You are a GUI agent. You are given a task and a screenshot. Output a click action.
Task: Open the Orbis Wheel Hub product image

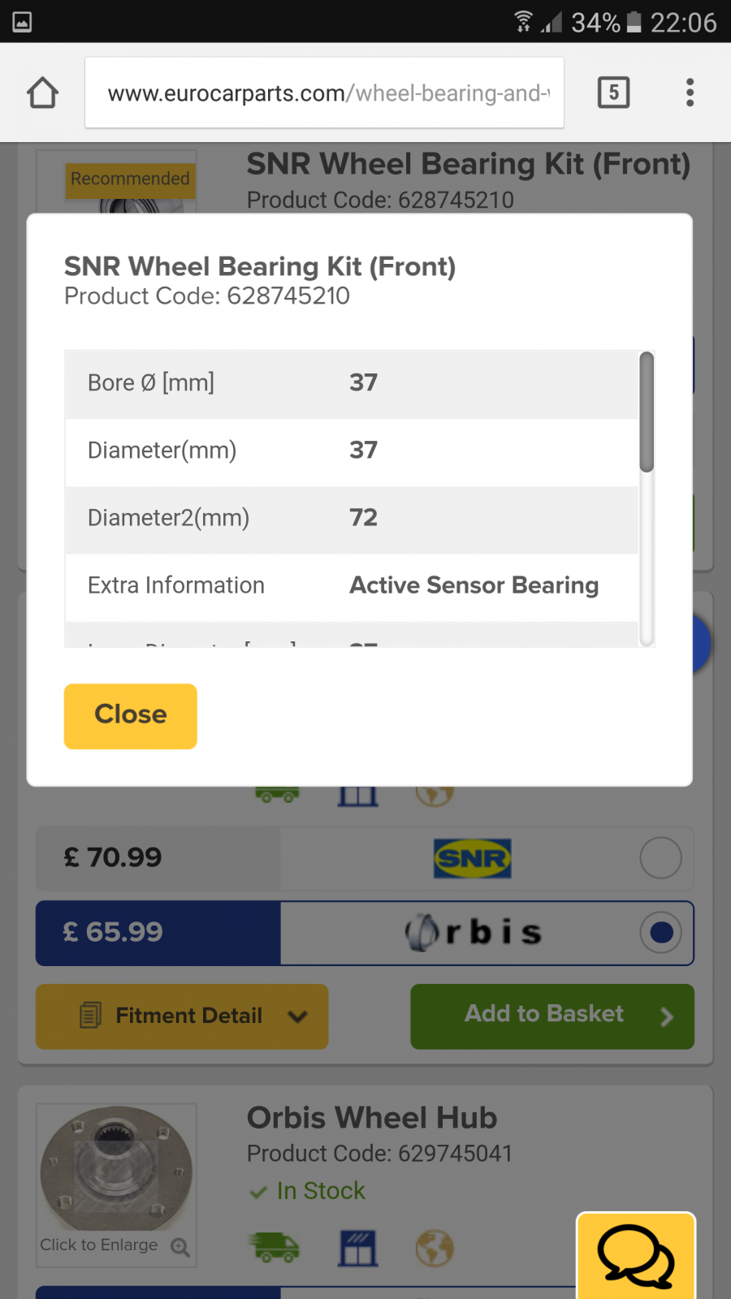pyautogui.click(x=116, y=1169)
